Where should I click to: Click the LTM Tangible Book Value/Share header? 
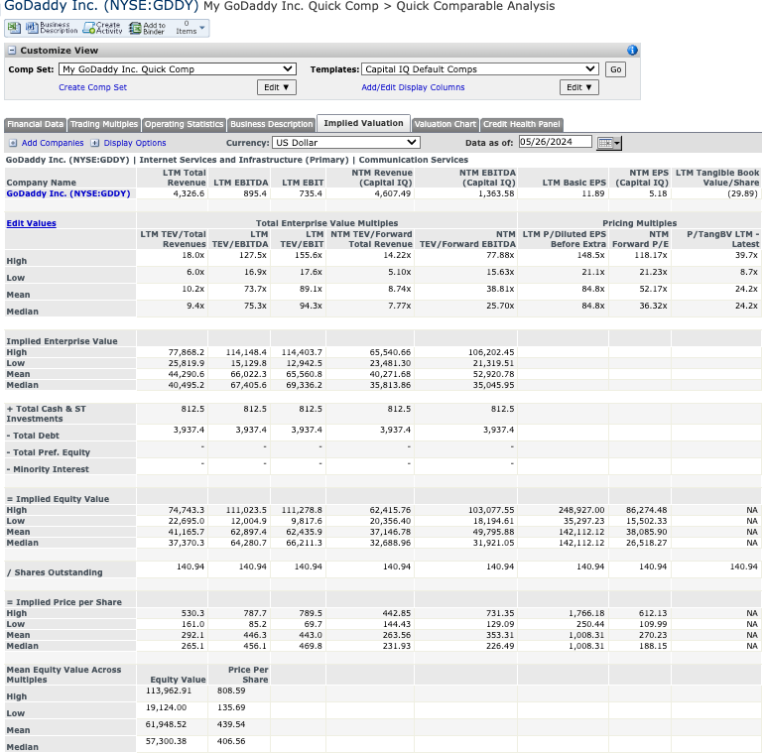(x=716, y=178)
